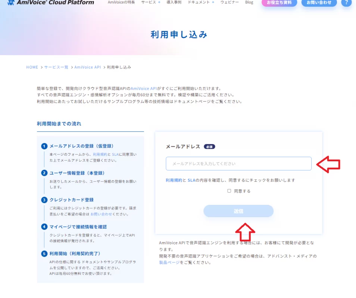This screenshot has height=298, width=356.
Task: Expand the ドキュメント navigation dropdown
Action: coord(201,2)
